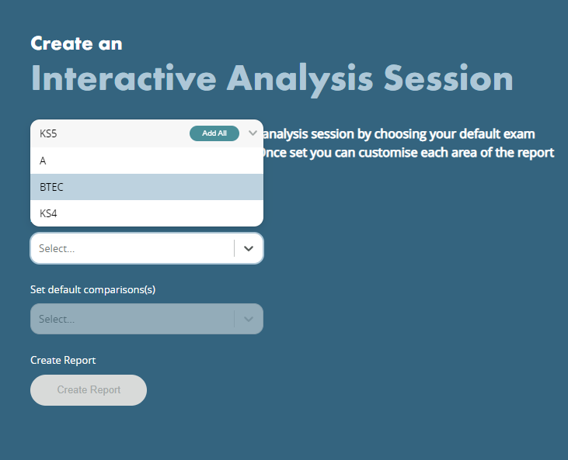The image size is (568, 460).
Task: Click the Create Report label above the button
Action: click(x=63, y=360)
